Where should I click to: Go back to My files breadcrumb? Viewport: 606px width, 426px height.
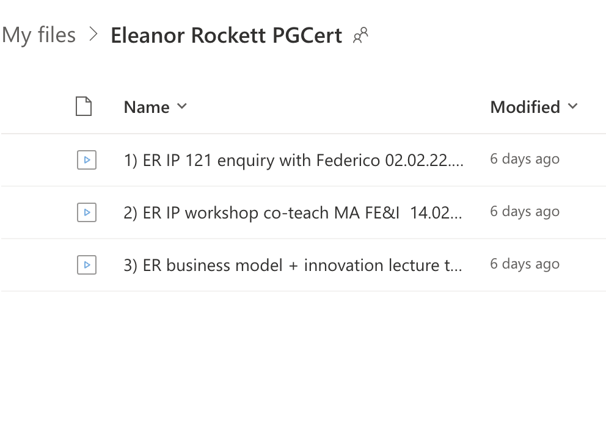coord(38,35)
